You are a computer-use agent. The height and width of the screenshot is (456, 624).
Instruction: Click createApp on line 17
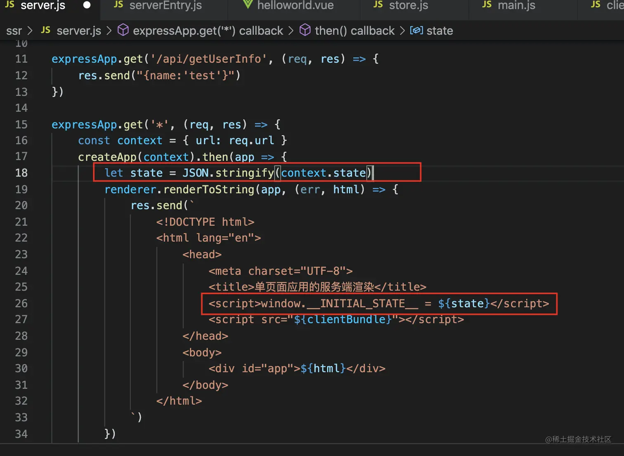107,157
